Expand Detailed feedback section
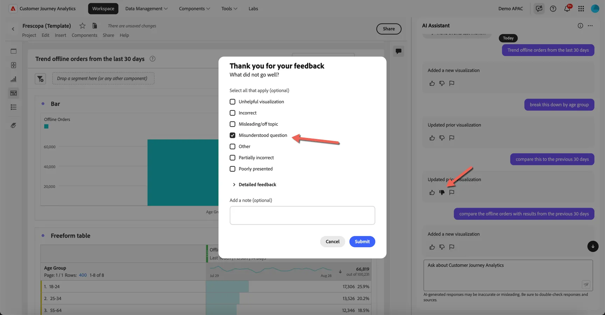The image size is (605, 315). click(x=254, y=184)
